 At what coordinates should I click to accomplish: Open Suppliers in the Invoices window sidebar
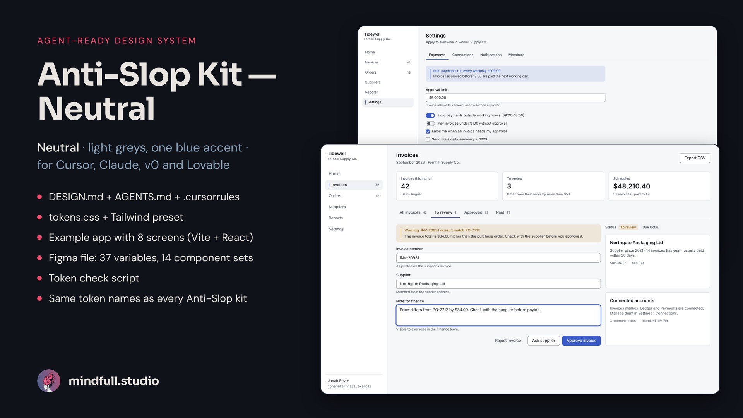pos(354,207)
